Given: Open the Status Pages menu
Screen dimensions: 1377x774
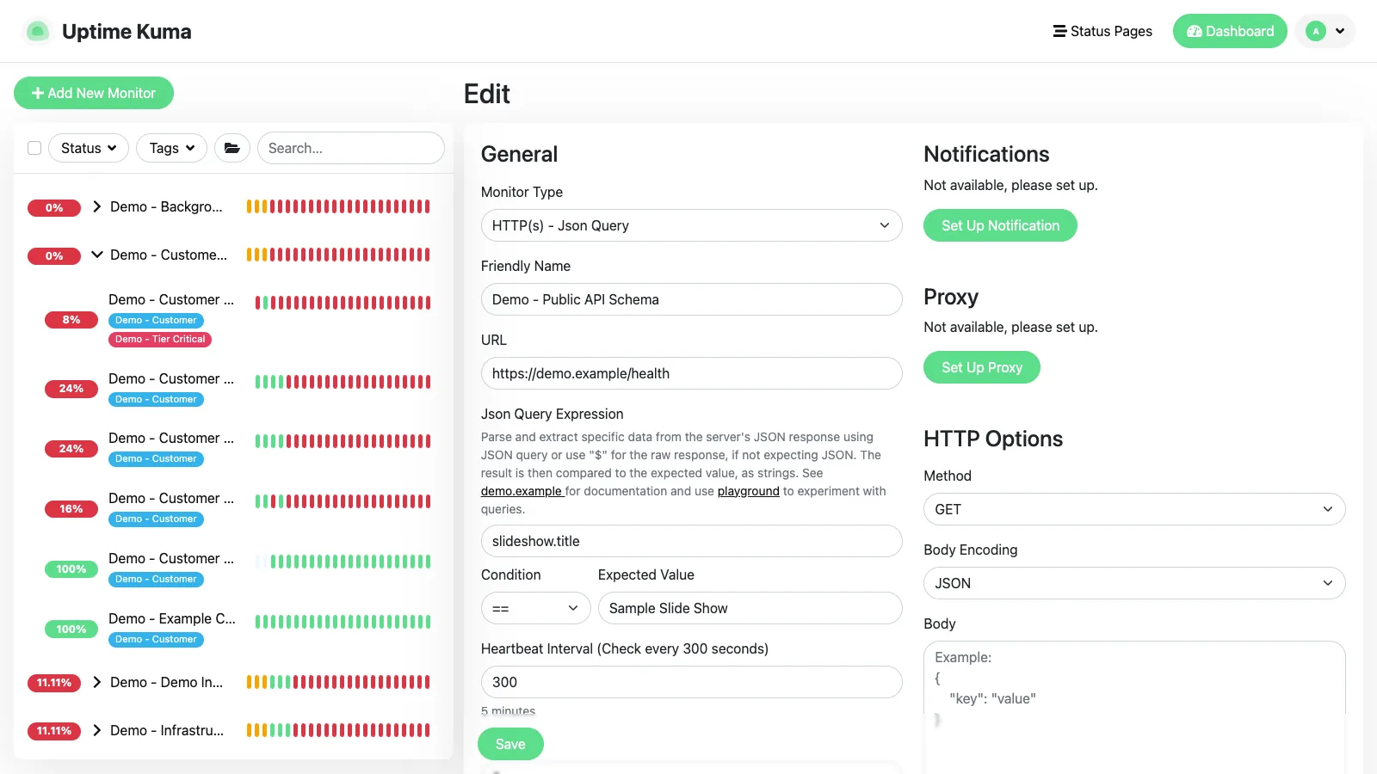Looking at the screenshot, I should (1102, 31).
